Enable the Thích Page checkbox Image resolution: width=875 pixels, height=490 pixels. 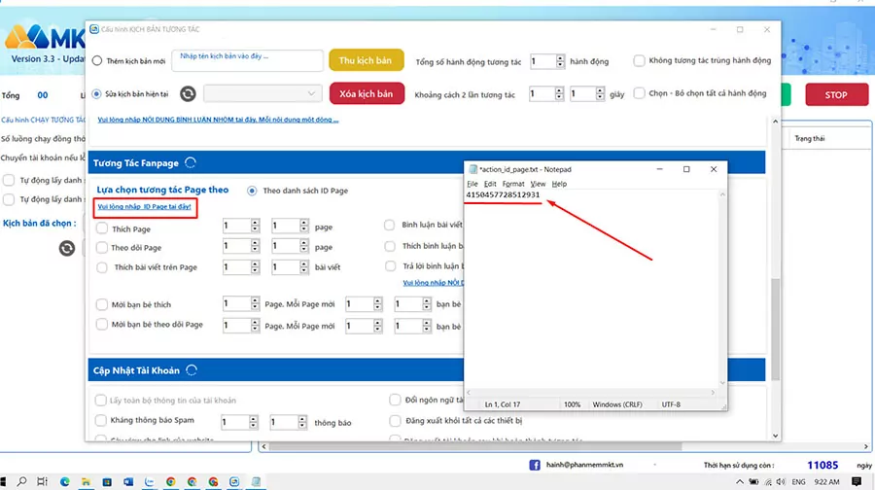[103, 227]
